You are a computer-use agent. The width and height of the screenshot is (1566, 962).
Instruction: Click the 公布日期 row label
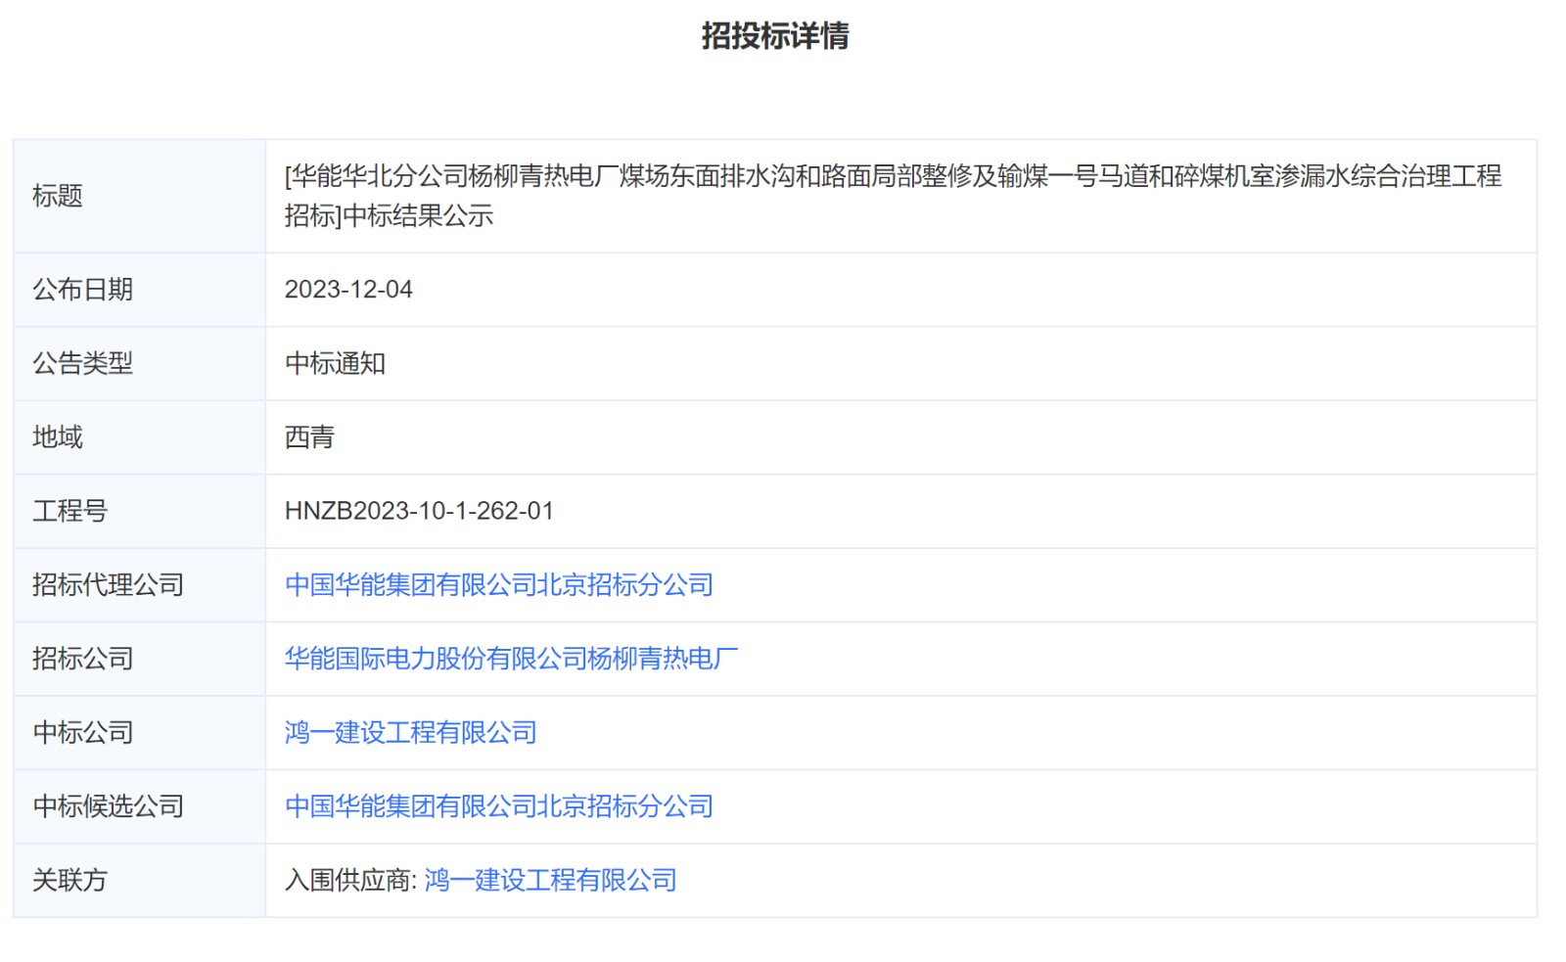[x=82, y=290]
